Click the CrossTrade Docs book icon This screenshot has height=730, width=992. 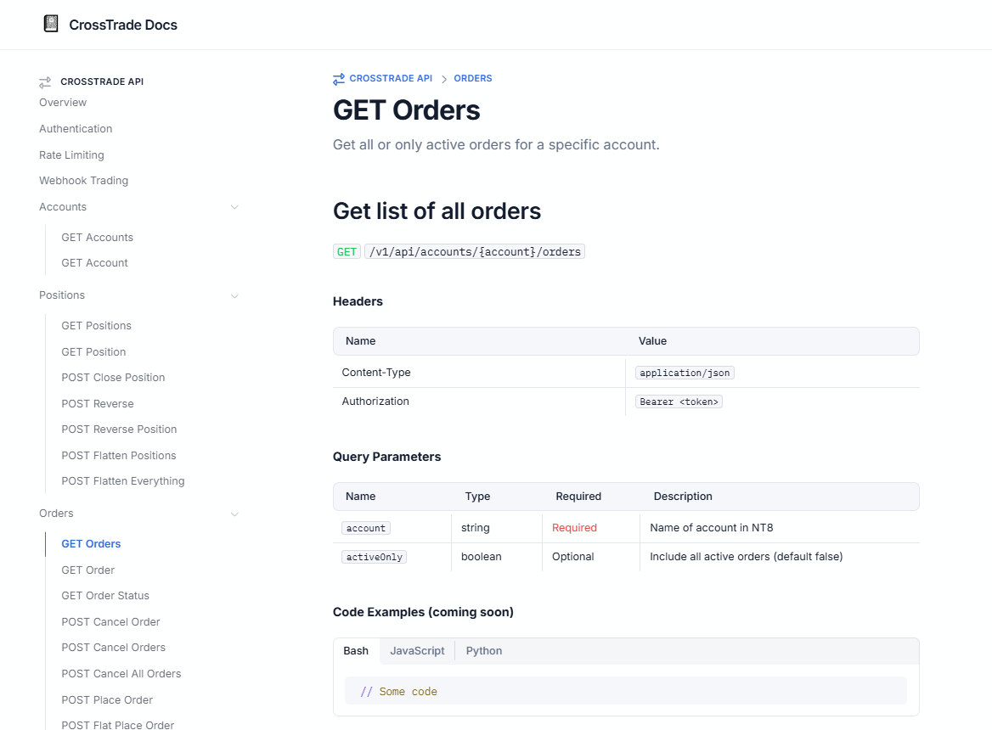point(51,23)
